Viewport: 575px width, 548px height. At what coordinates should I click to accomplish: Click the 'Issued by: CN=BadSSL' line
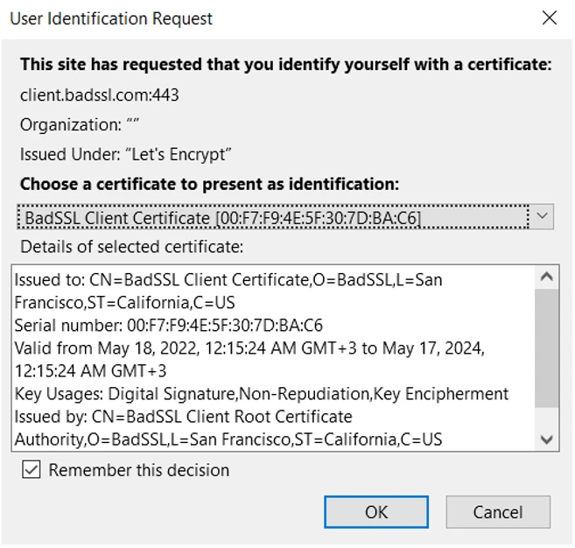(x=183, y=417)
